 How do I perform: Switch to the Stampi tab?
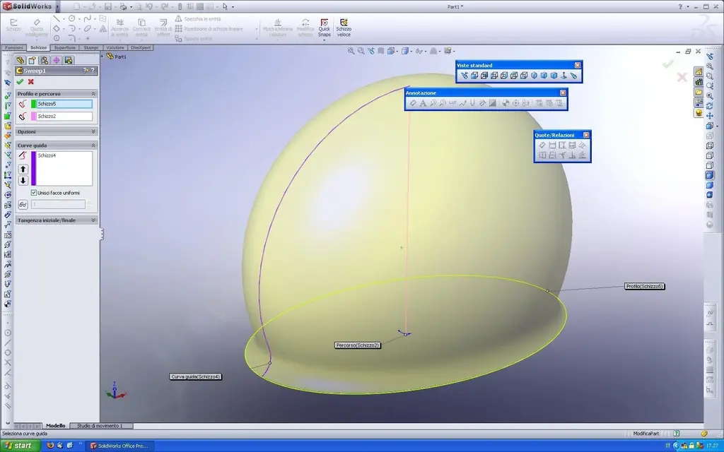pyautogui.click(x=91, y=47)
